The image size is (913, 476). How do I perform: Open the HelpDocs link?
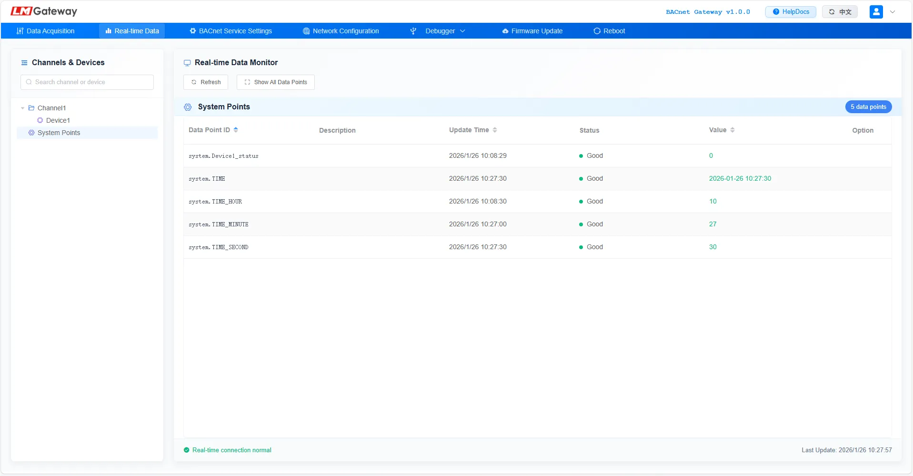pos(791,11)
